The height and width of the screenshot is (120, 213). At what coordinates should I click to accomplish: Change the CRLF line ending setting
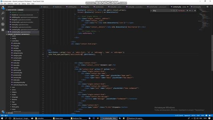coord(198,116)
